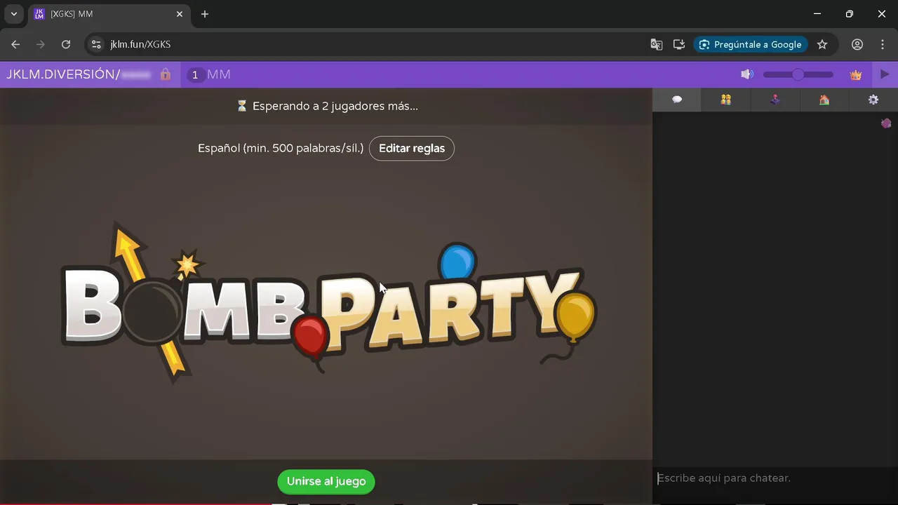Go back with browser back arrow
Image resolution: width=898 pixels, height=505 pixels.
pyautogui.click(x=15, y=44)
